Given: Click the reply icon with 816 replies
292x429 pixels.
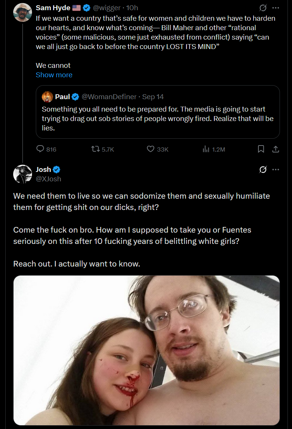Looking at the screenshot, I should click(41, 149).
